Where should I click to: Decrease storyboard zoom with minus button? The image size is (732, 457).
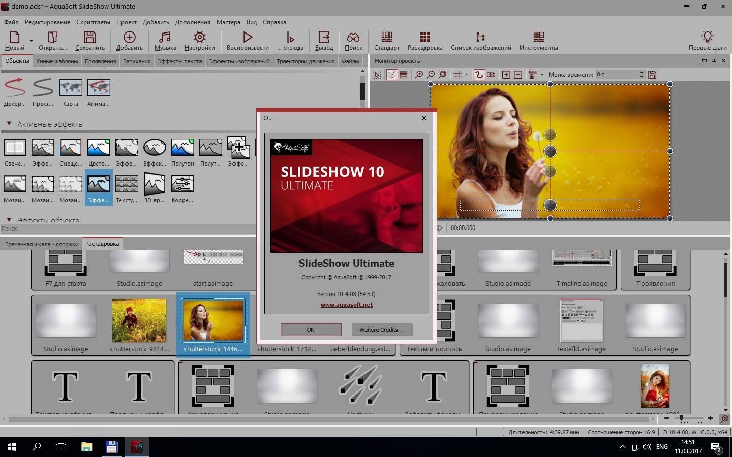tap(667, 418)
